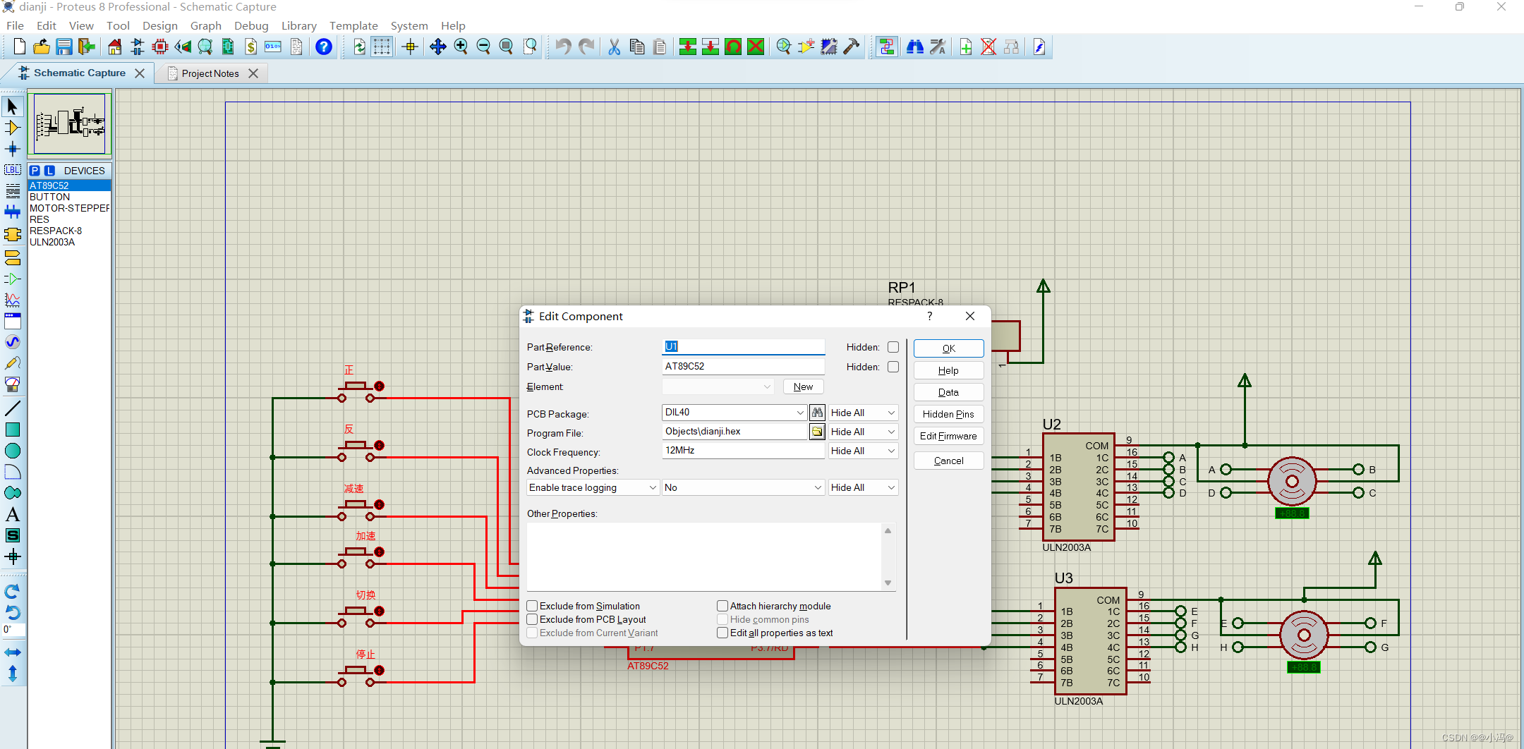Open Hide All dropdown for Advanced Properties
Screen dimensions: 1524x749
click(x=863, y=487)
